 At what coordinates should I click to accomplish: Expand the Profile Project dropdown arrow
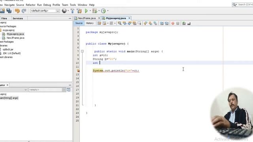click(108, 11)
